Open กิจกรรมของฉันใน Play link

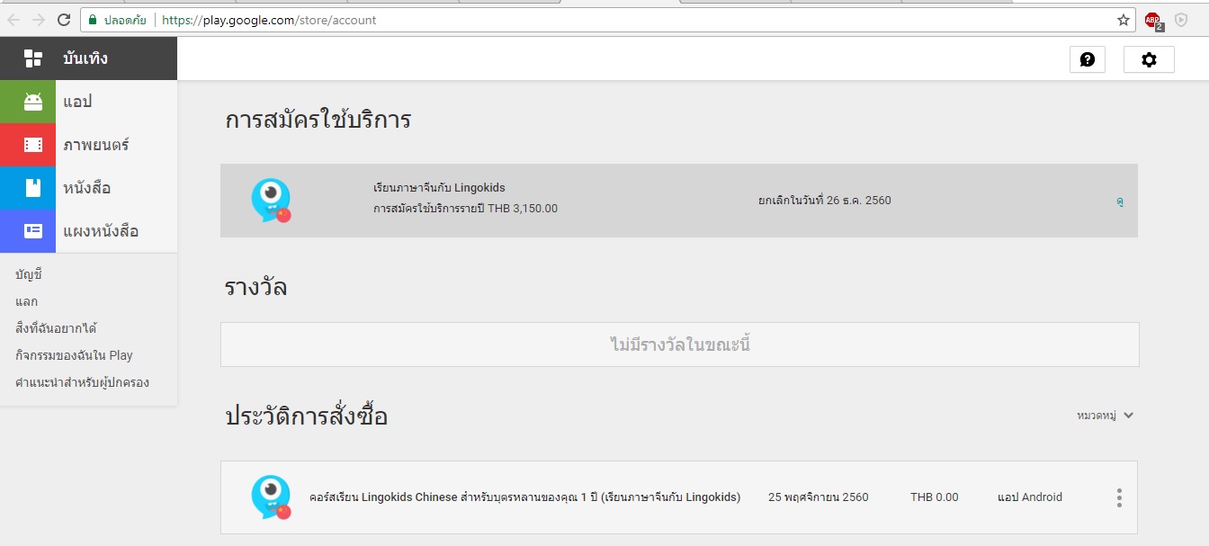(x=75, y=355)
